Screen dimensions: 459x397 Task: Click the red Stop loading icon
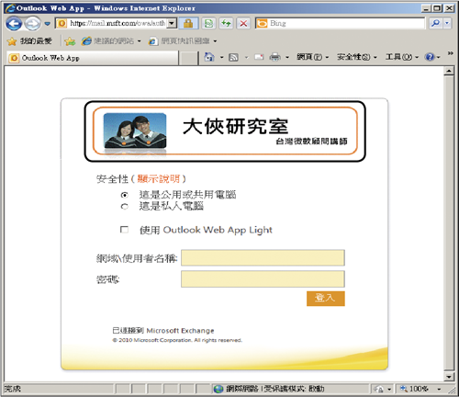pos(243,23)
